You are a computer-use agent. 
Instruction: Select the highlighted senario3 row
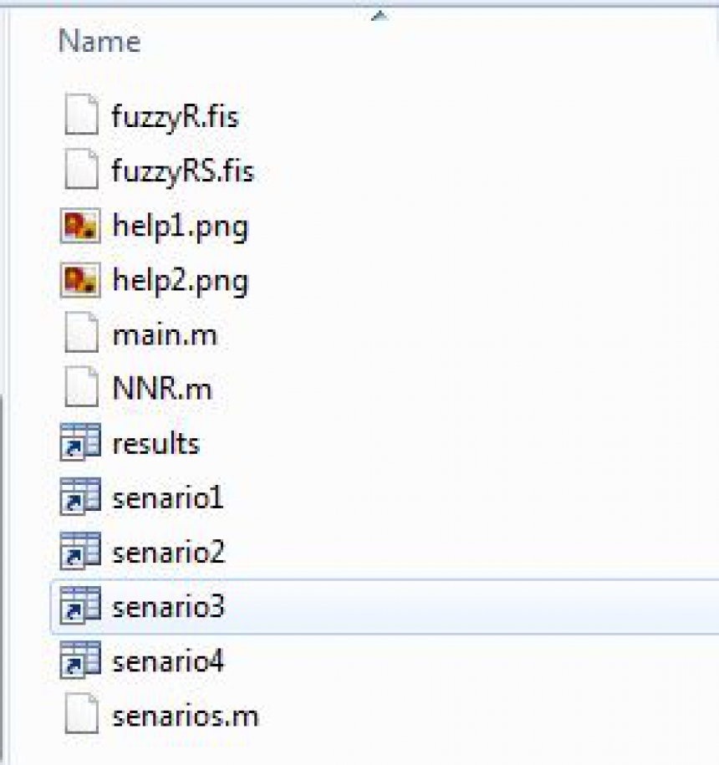coord(385,606)
